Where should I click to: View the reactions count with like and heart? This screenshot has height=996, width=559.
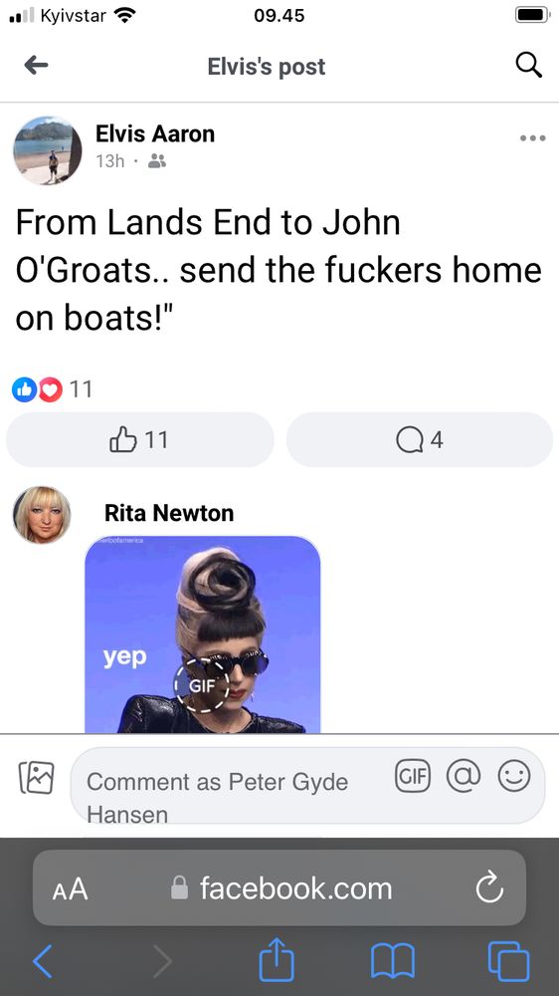[52, 388]
